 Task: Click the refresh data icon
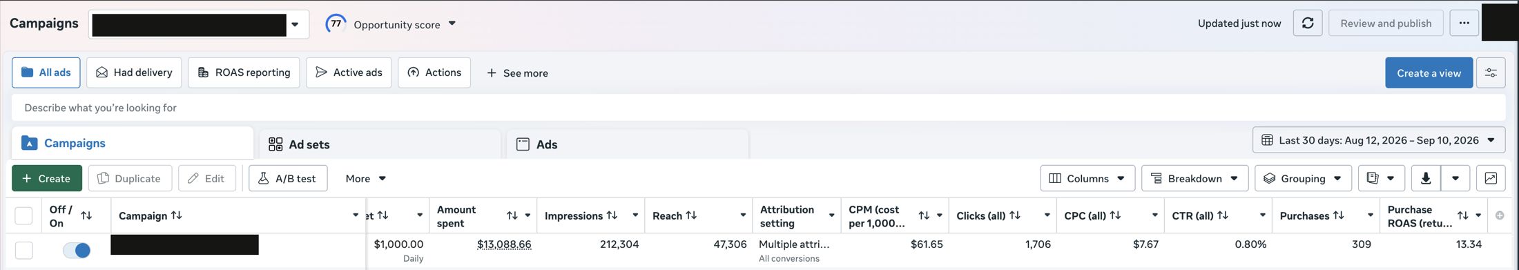pos(1308,23)
